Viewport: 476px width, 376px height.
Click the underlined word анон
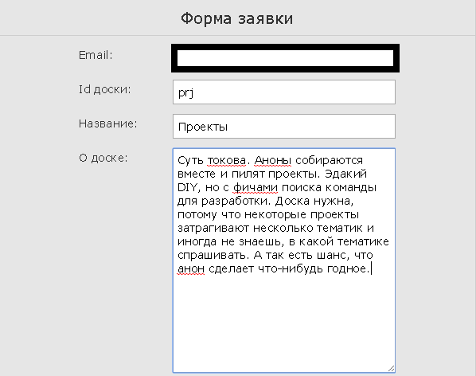click(191, 268)
